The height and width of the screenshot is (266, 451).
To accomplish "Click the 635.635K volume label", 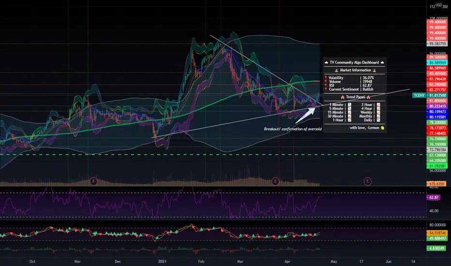I will click(x=437, y=184).
